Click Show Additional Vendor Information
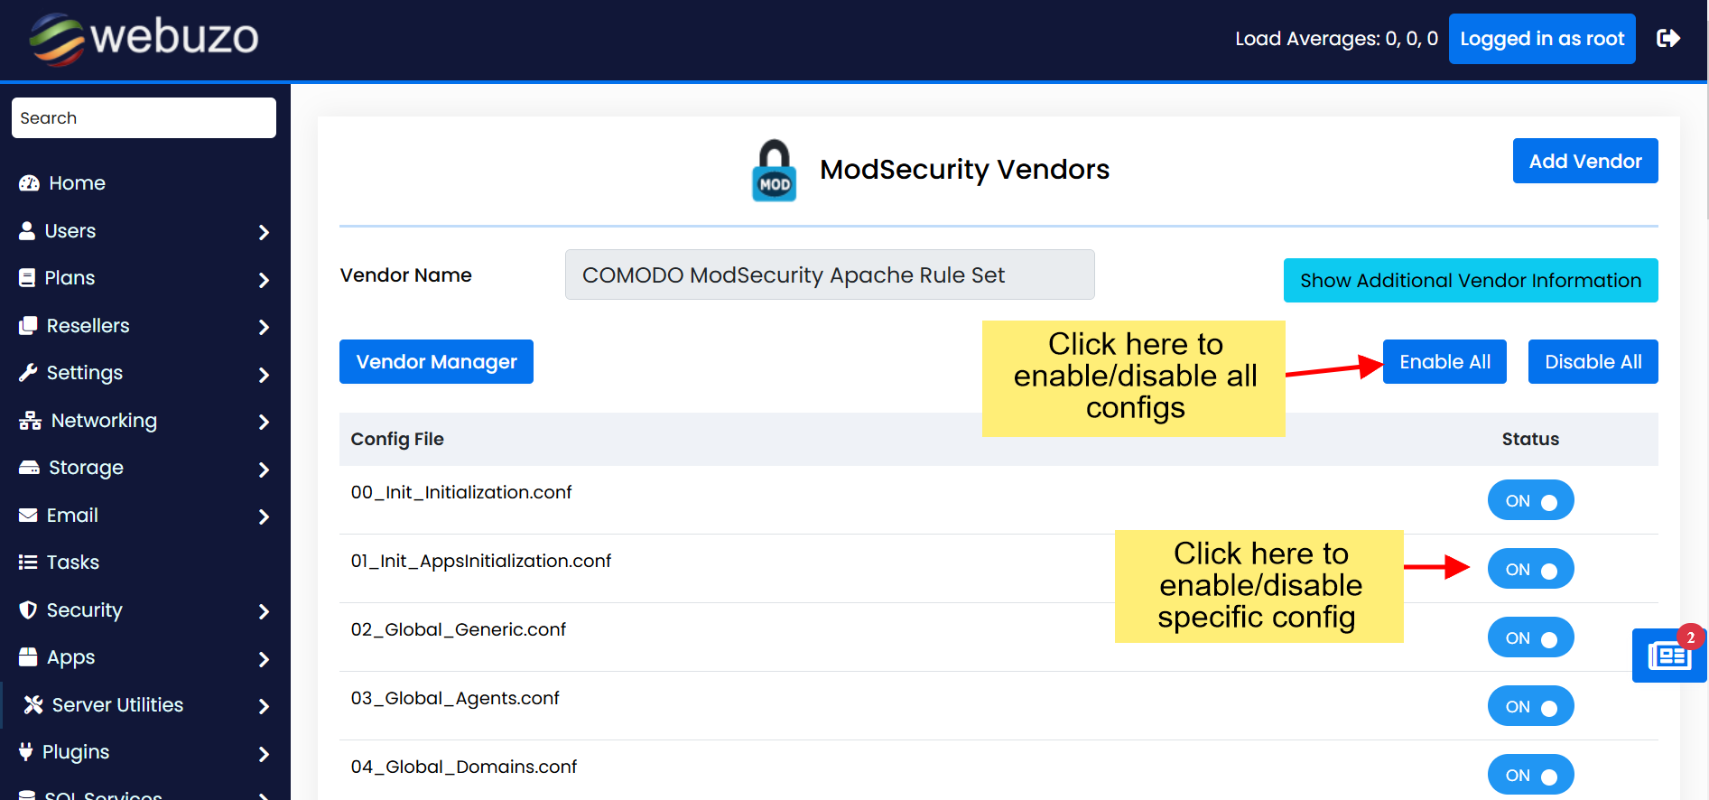This screenshot has height=800, width=1709. 1471,280
